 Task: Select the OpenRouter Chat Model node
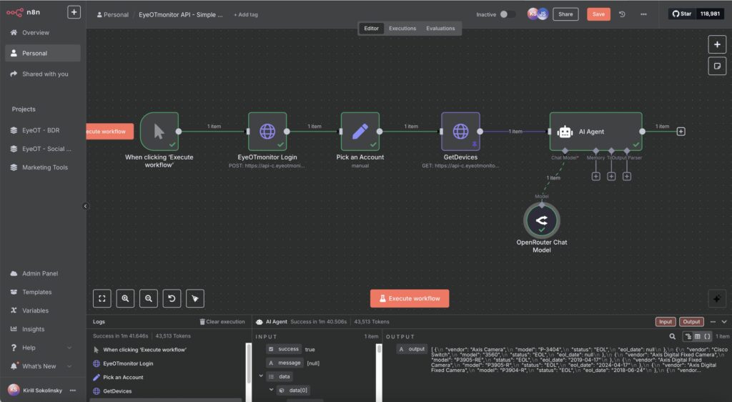pyautogui.click(x=542, y=220)
